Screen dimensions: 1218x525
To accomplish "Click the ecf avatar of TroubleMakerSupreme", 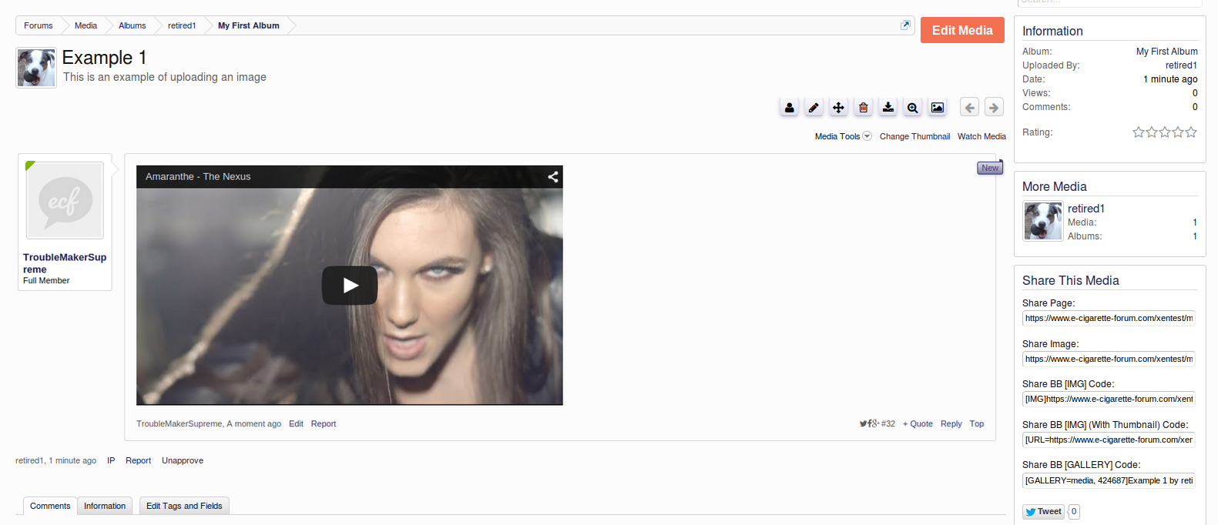I will (65, 200).
